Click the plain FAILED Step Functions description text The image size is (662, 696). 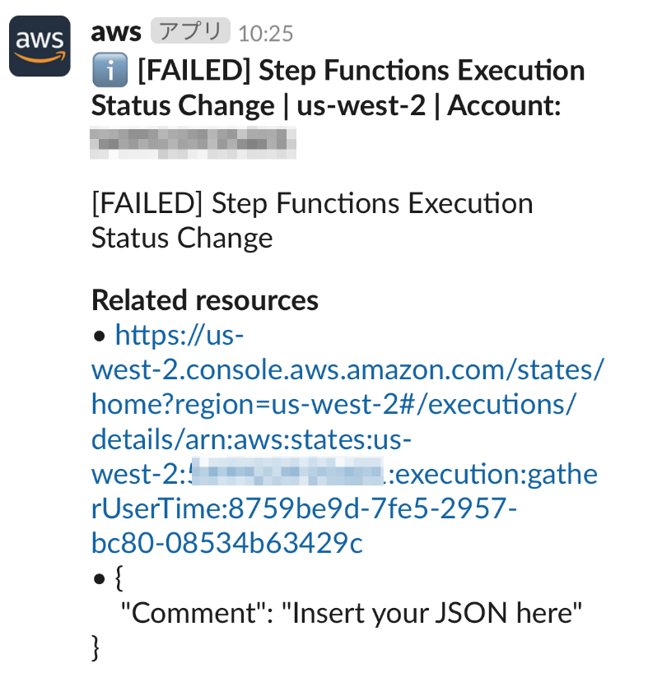click(x=312, y=203)
